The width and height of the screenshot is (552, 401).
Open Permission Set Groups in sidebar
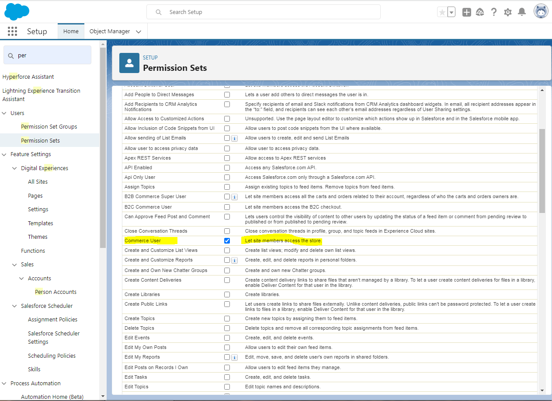tap(49, 126)
